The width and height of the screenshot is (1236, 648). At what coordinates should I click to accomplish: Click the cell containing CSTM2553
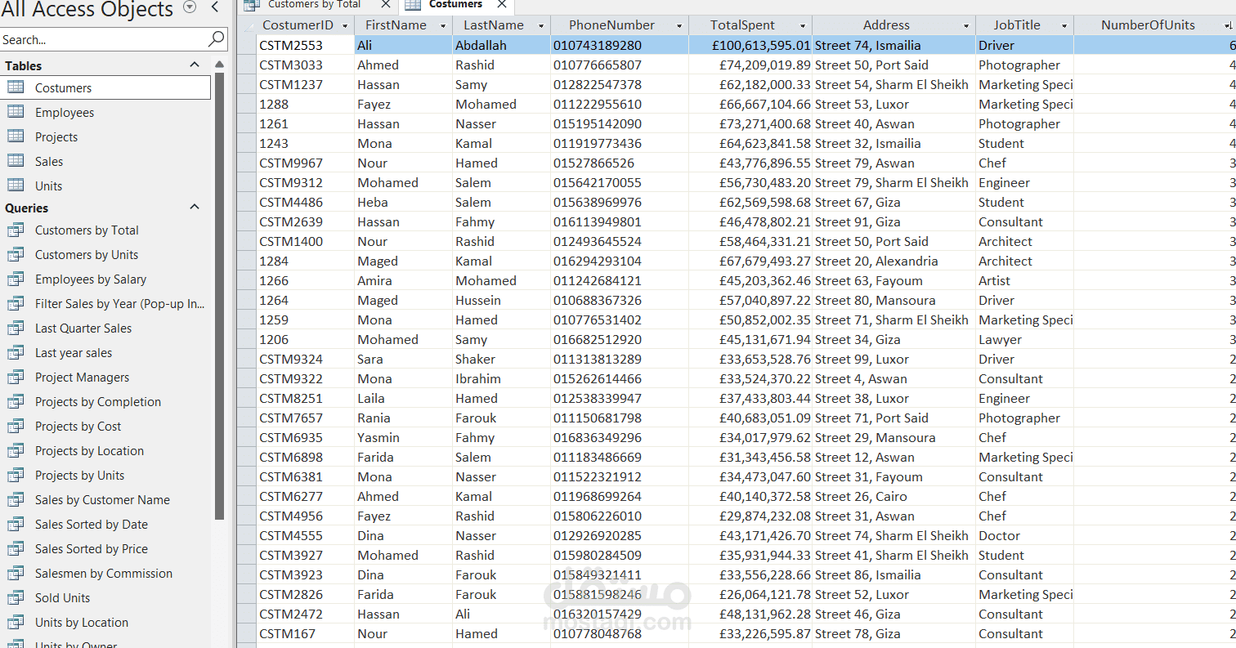click(x=305, y=46)
